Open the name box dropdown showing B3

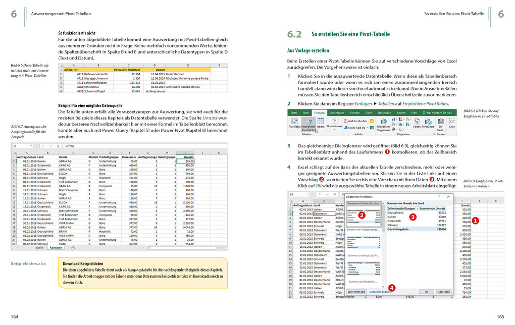coord(307,194)
